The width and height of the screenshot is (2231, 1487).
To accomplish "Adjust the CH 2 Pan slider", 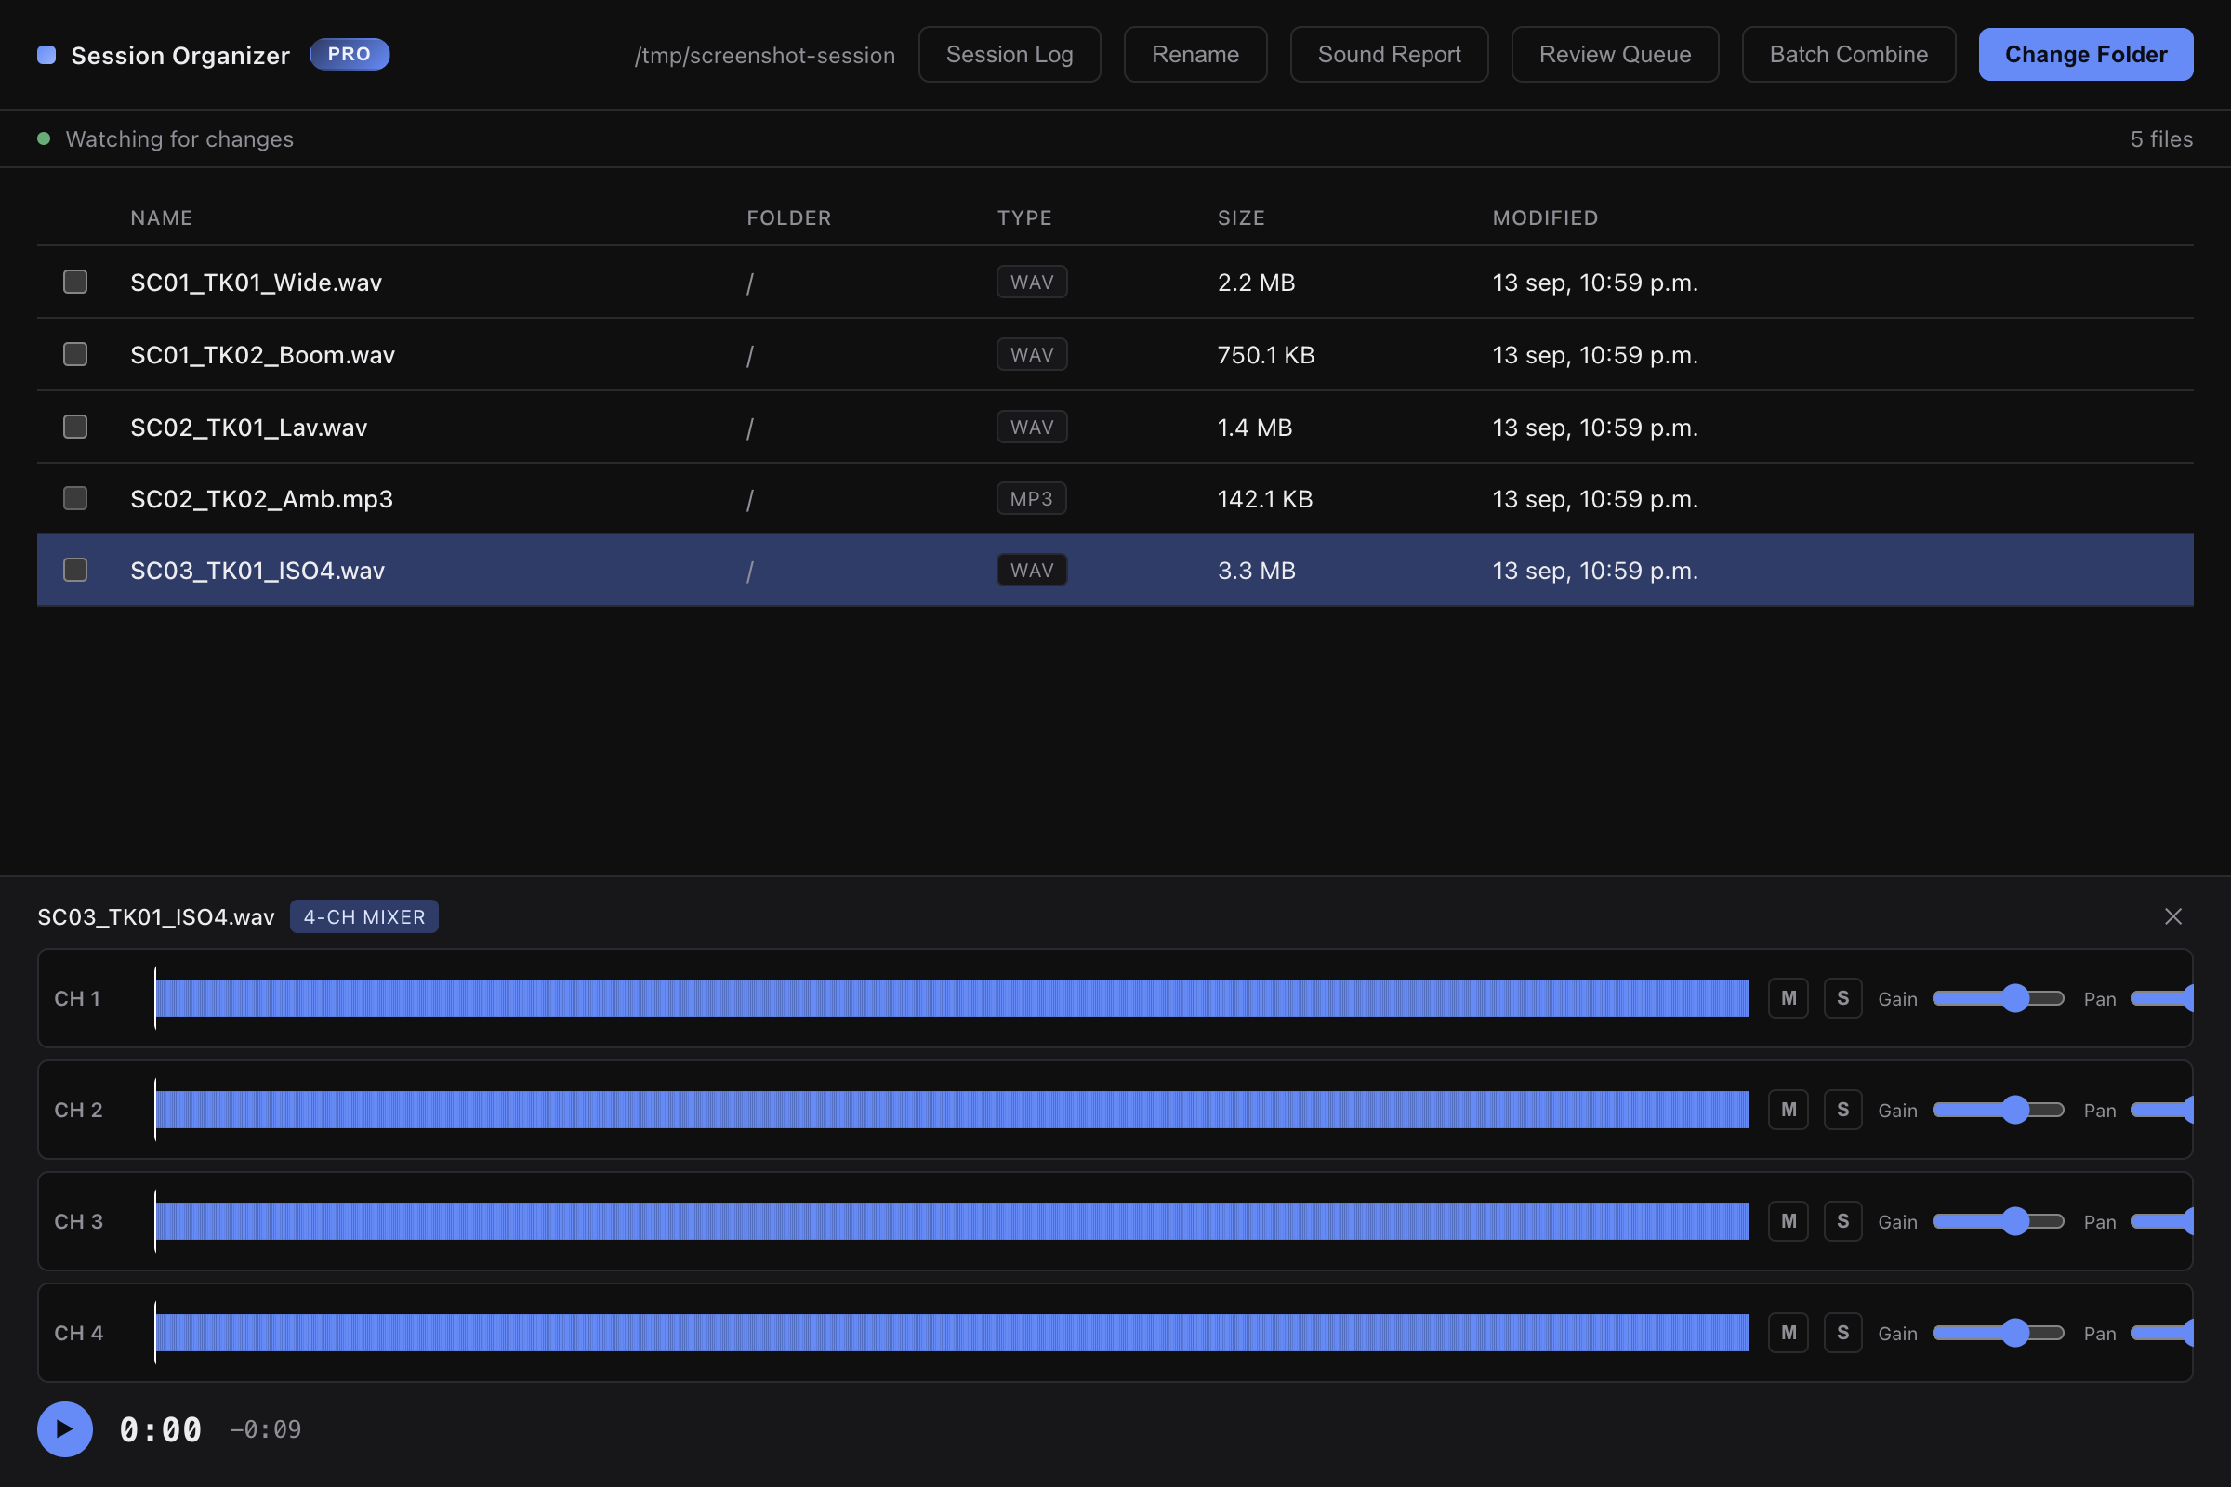I will tap(2162, 1110).
